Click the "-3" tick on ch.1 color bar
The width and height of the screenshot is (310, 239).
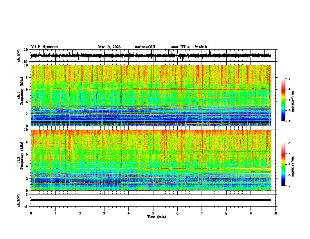coord(289,78)
